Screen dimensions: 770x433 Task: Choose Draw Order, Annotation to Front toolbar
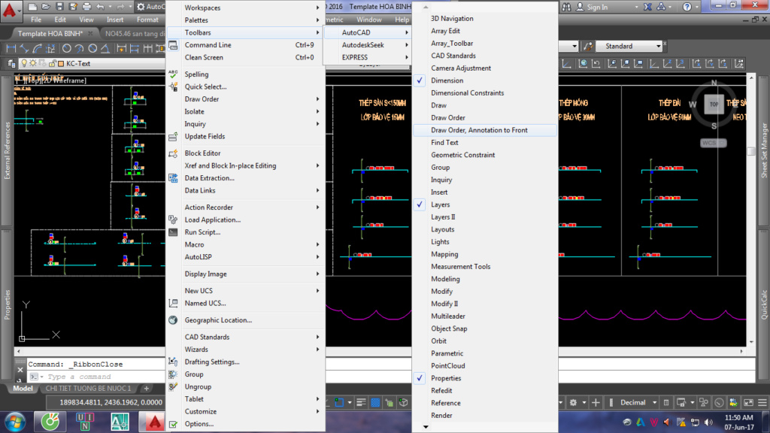point(485,130)
